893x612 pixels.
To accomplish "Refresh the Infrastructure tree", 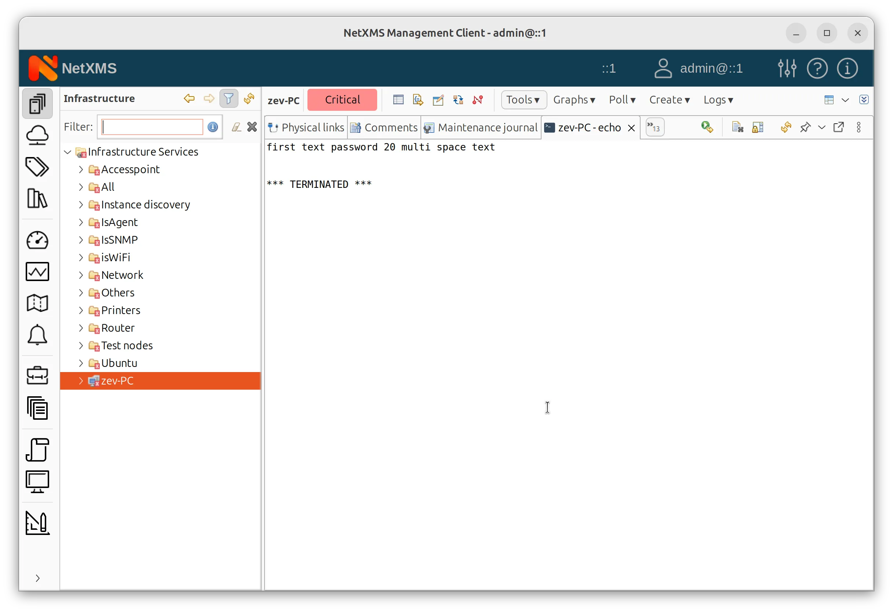I will (x=249, y=99).
